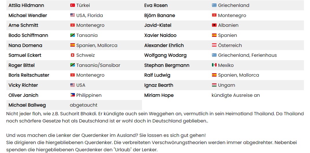Viewport: 310px width, 153px height.
Task: Click the Austrian flag next to Österreich
Action: pos(214,45)
